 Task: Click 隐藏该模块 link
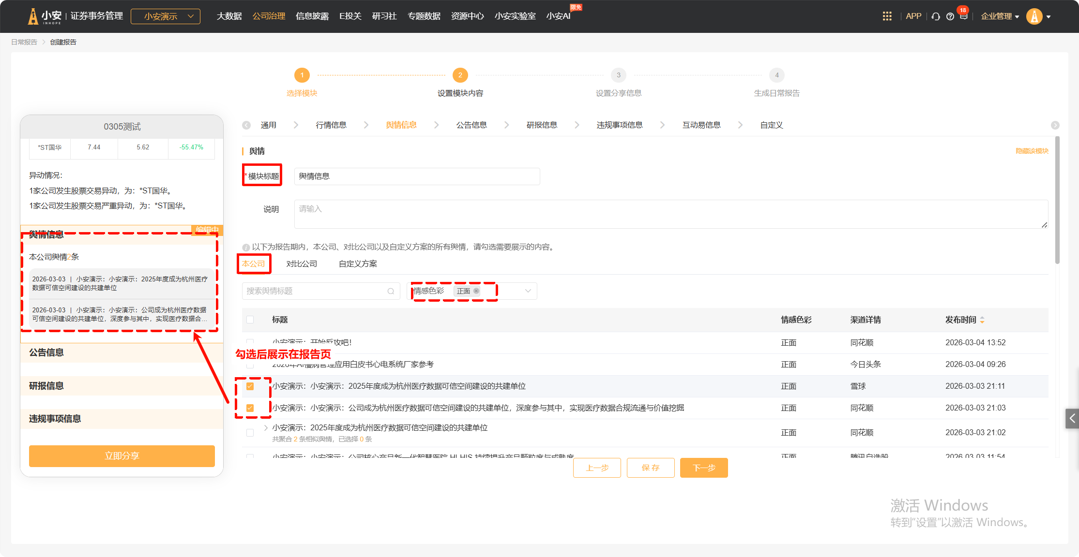[1032, 151]
